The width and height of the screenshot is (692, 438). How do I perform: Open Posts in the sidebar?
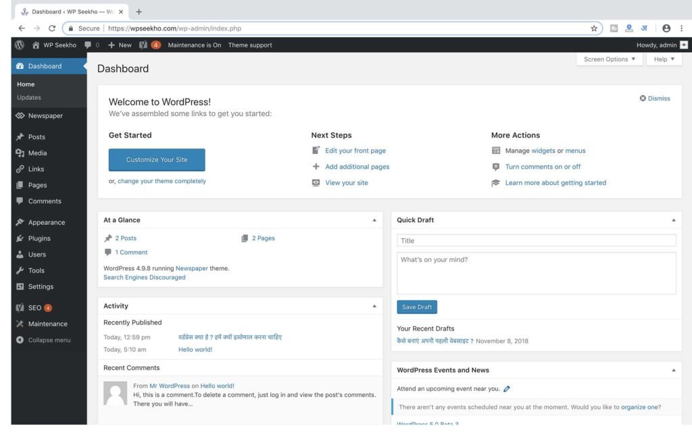[49, 136]
